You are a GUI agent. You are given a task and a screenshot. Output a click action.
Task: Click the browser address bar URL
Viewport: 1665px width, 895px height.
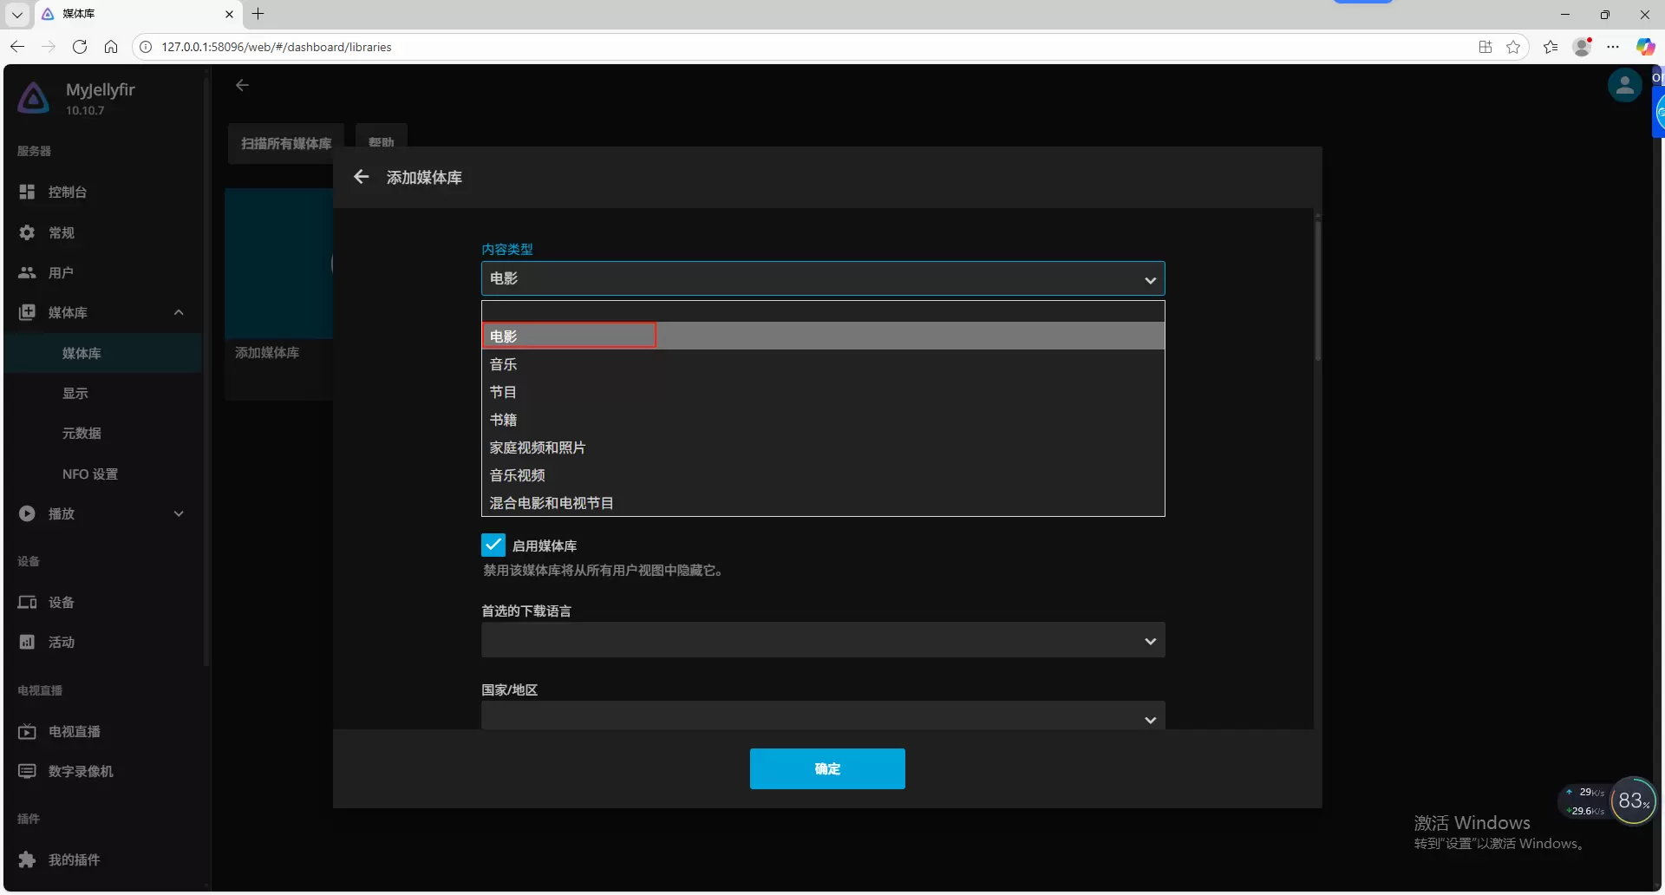(x=277, y=47)
